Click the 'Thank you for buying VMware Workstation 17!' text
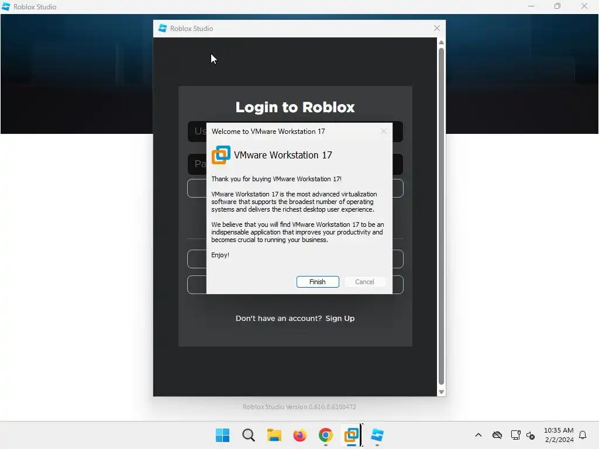The width and height of the screenshot is (599, 449). (276, 179)
